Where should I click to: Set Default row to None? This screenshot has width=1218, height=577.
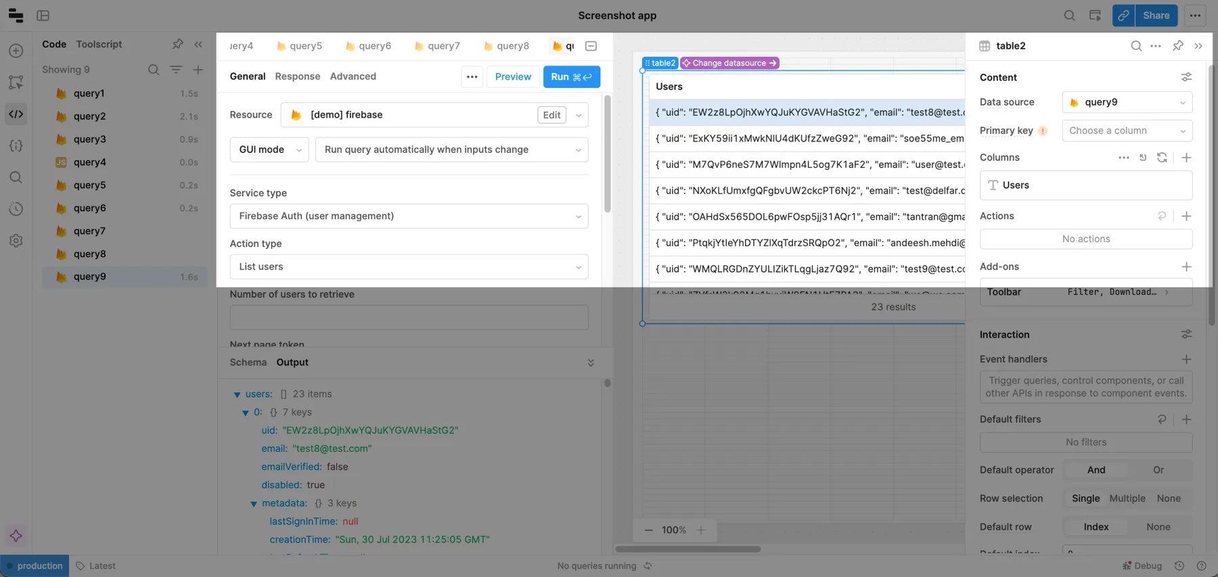1158,527
